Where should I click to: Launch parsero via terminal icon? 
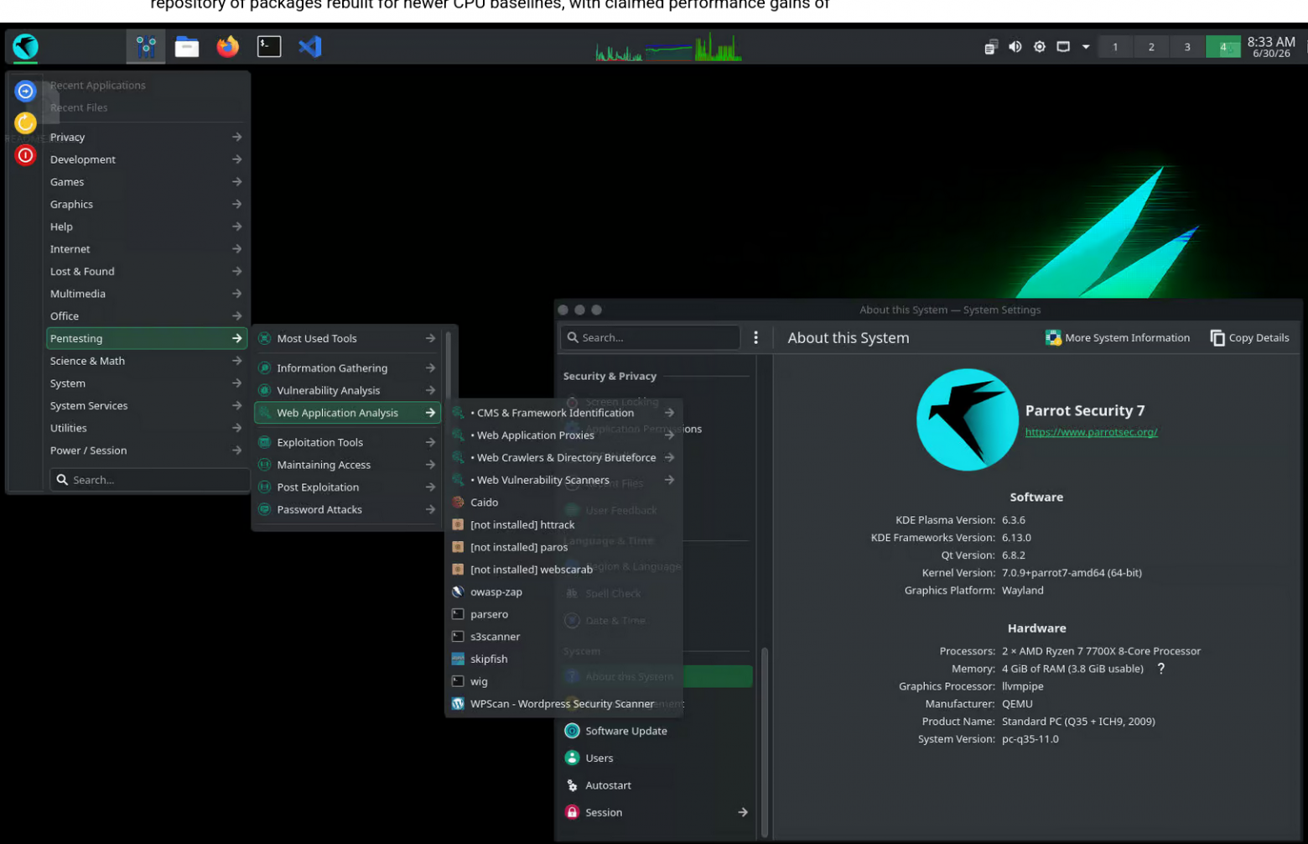(x=458, y=614)
